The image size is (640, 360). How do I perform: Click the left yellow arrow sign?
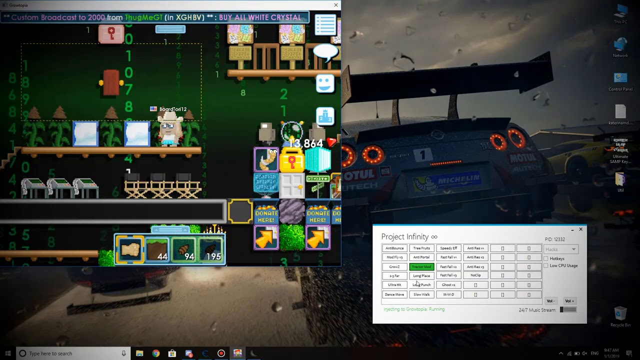[x=266, y=237]
